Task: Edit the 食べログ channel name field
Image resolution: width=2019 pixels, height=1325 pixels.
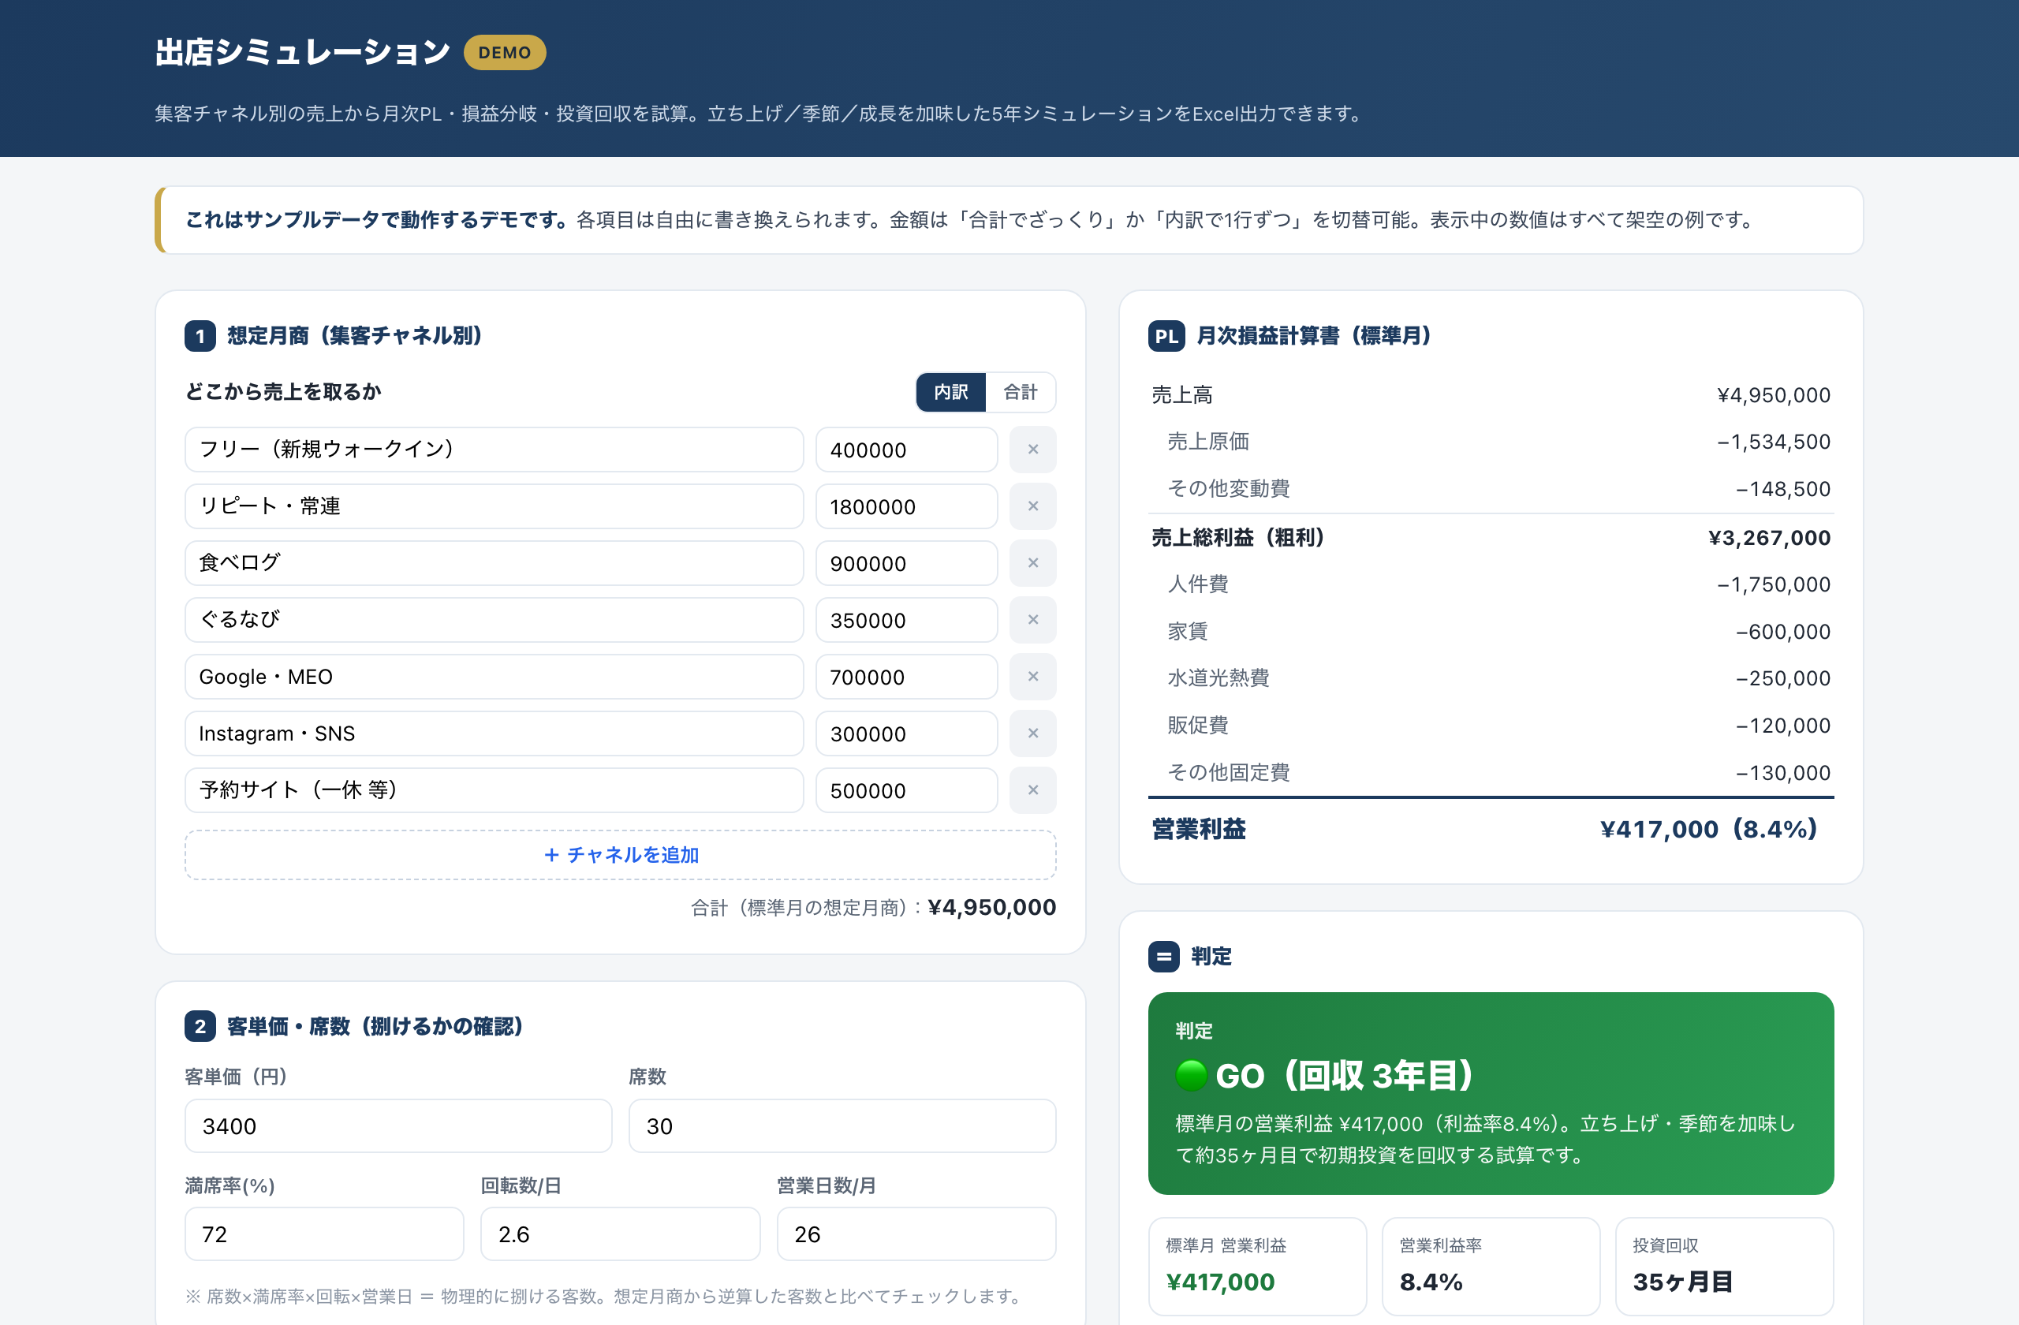Action: [494, 563]
